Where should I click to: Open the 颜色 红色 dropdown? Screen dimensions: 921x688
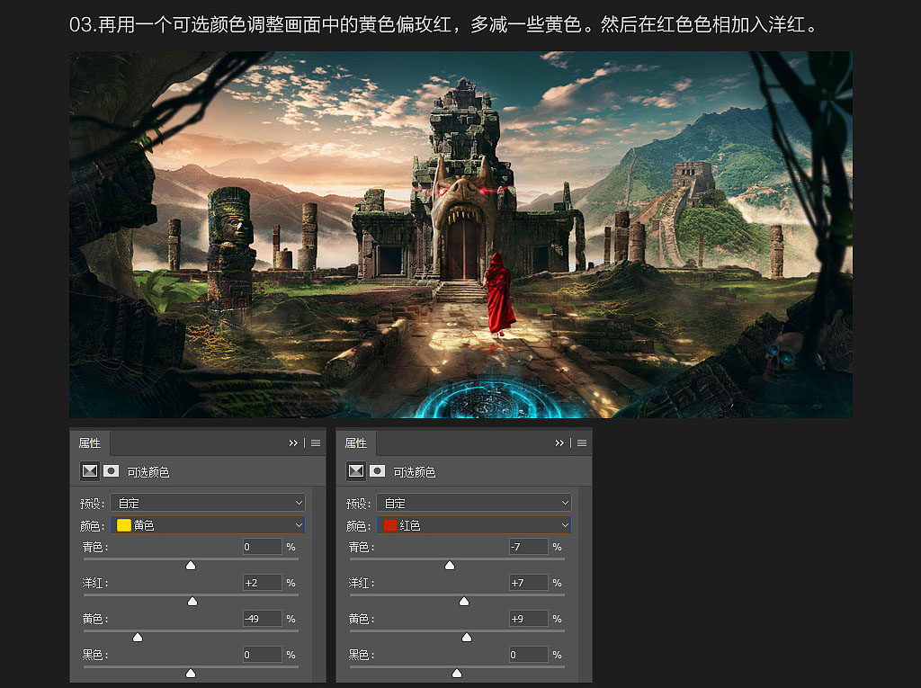(x=474, y=525)
